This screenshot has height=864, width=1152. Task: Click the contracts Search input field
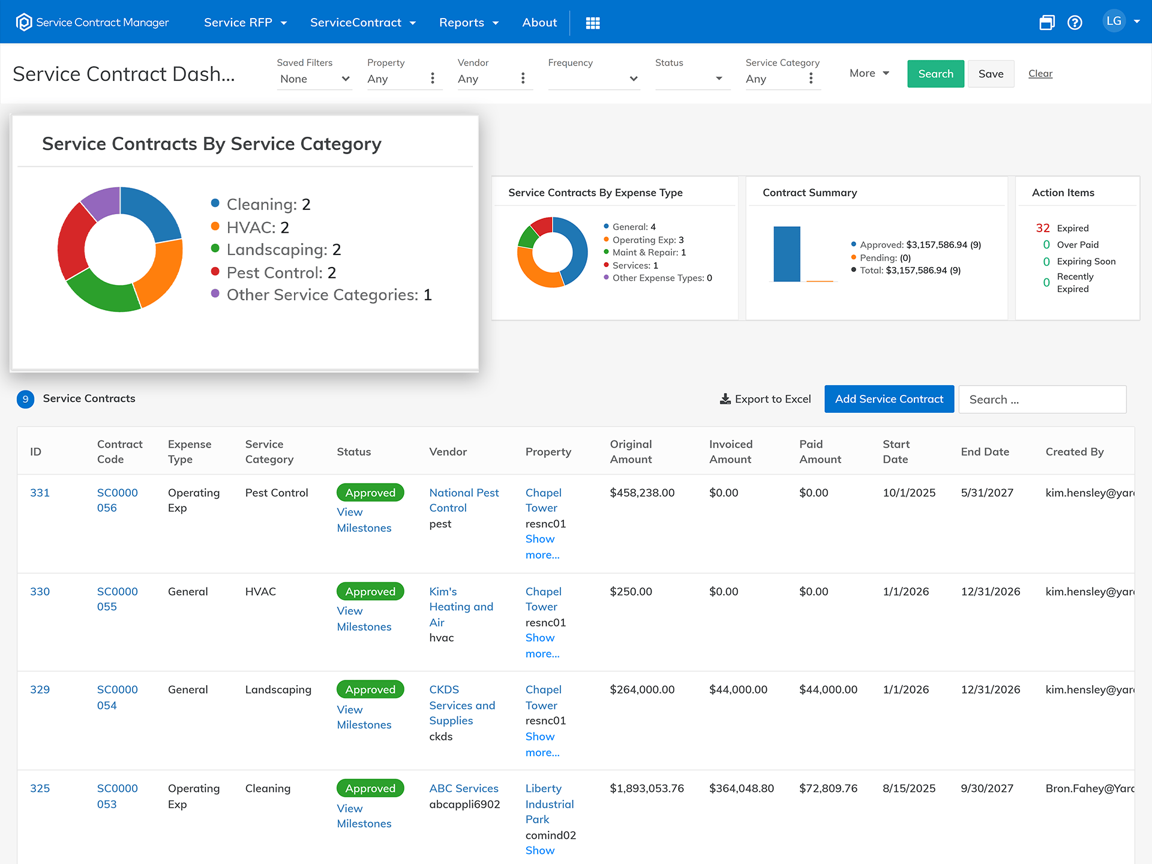coord(1042,400)
